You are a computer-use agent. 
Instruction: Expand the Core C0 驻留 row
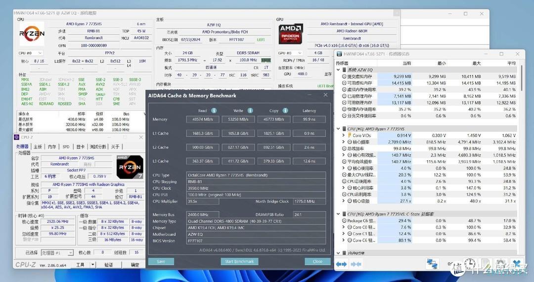343,227
